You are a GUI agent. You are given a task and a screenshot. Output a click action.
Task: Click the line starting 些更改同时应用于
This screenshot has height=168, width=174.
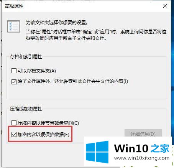(66, 38)
